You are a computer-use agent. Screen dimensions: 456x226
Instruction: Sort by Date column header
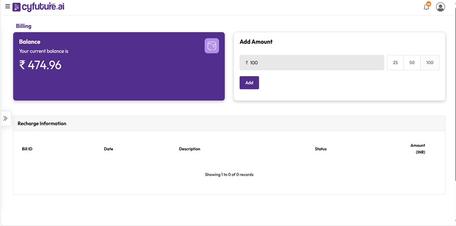coord(108,149)
